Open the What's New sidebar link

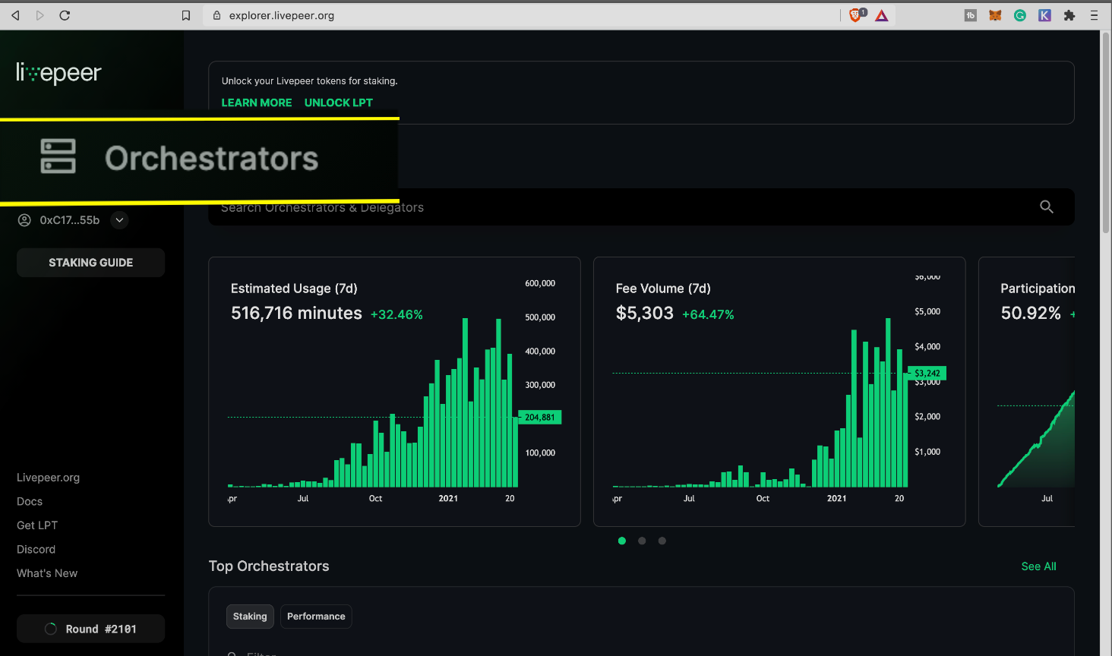tap(47, 573)
